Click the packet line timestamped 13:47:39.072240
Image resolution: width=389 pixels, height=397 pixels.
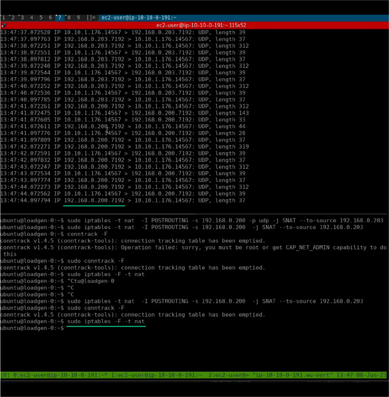click(x=125, y=66)
